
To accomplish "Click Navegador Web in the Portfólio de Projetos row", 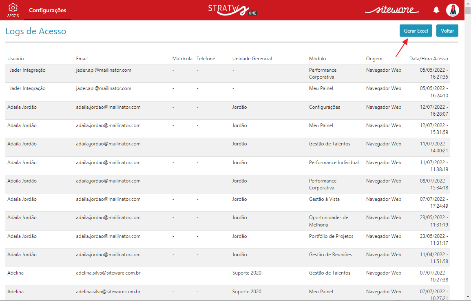I will point(384,236).
